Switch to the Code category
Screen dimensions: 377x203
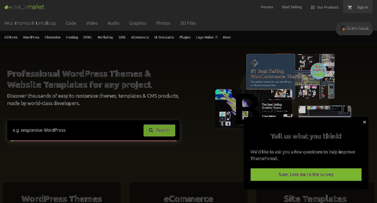click(71, 23)
